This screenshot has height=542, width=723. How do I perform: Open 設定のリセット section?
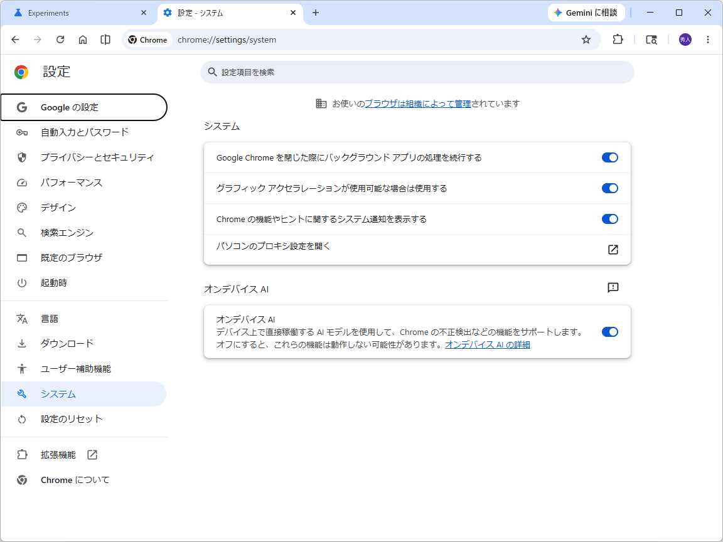83,420
